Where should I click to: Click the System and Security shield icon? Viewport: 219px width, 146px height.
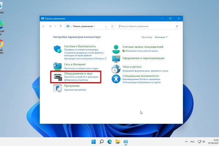tap(58, 49)
